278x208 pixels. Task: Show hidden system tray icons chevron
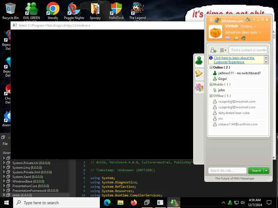pyautogui.click(x=223, y=203)
